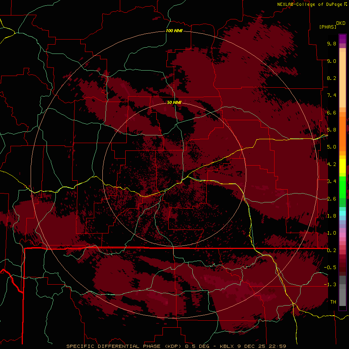
Task: Select the 6.6 value on color scale
Action: click(332, 112)
